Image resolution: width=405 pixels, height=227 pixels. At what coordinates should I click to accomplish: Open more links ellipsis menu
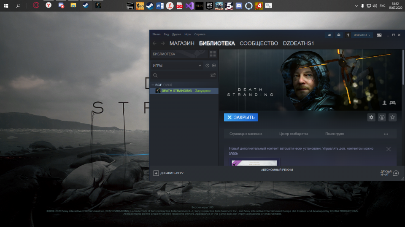386,134
